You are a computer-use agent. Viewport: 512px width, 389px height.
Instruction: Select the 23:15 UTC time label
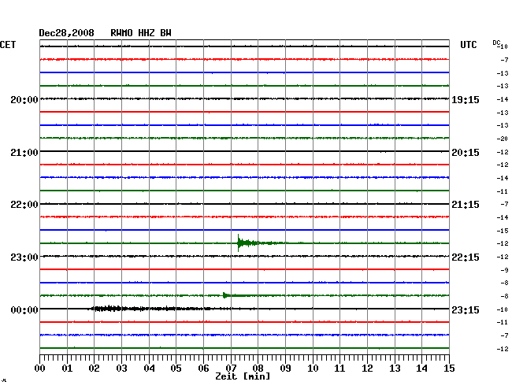coord(466,309)
